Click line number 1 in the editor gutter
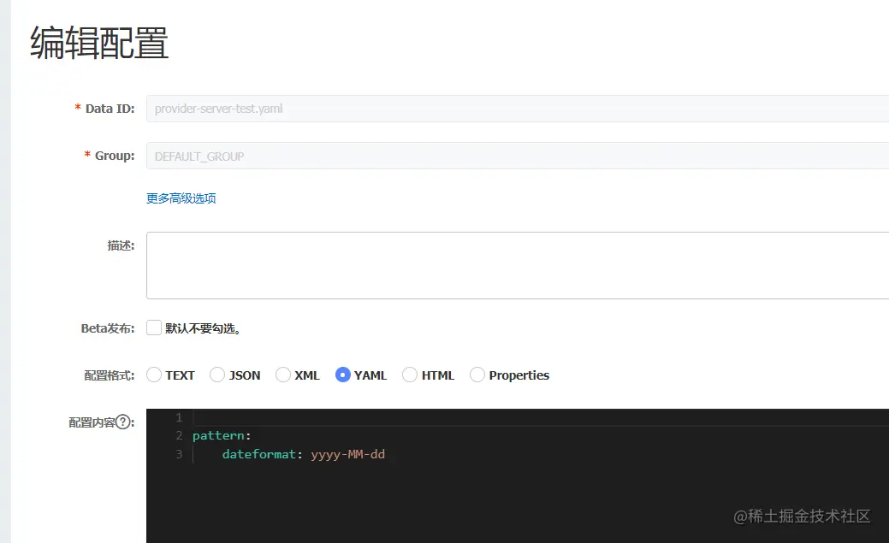This screenshot has width=889, height=543. 179,418
